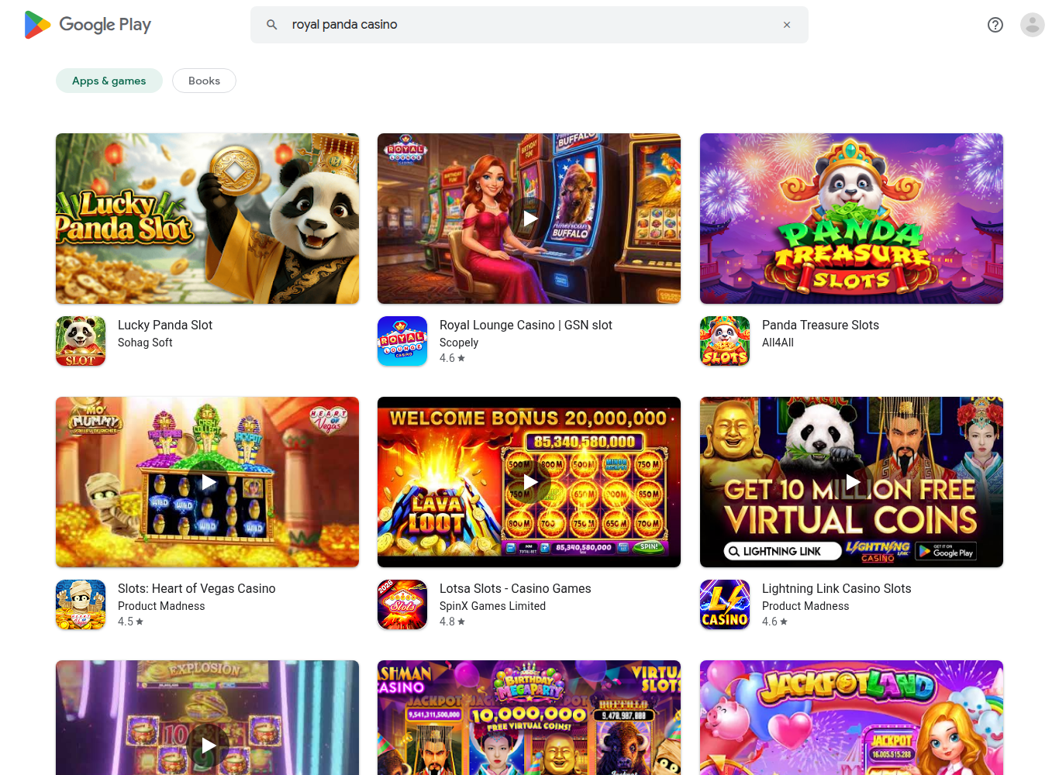Click the Sohag Soft developer name
The height and width of the screenshot is (775, 1059).
coord(145,343)
